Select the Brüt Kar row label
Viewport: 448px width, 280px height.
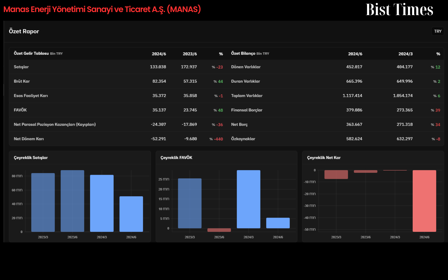(22, 81)
